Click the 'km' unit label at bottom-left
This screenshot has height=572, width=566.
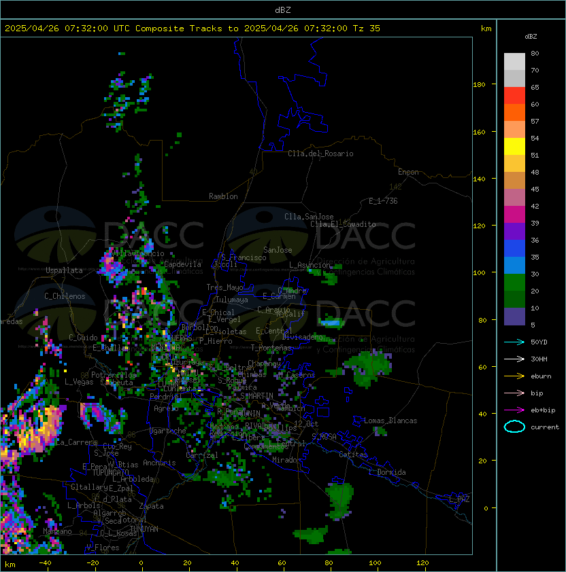[10, 565]
